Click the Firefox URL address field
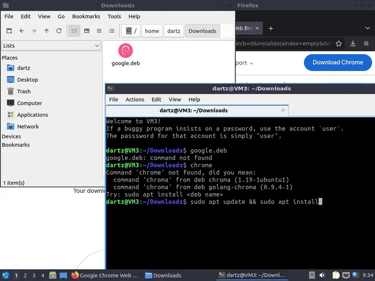 (x=283, y=44)
